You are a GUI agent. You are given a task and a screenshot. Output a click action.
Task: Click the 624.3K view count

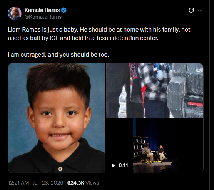point(76,183)
